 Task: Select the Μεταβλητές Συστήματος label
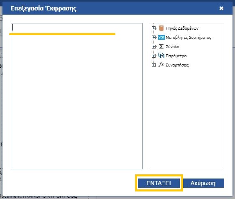click(189, 38)
